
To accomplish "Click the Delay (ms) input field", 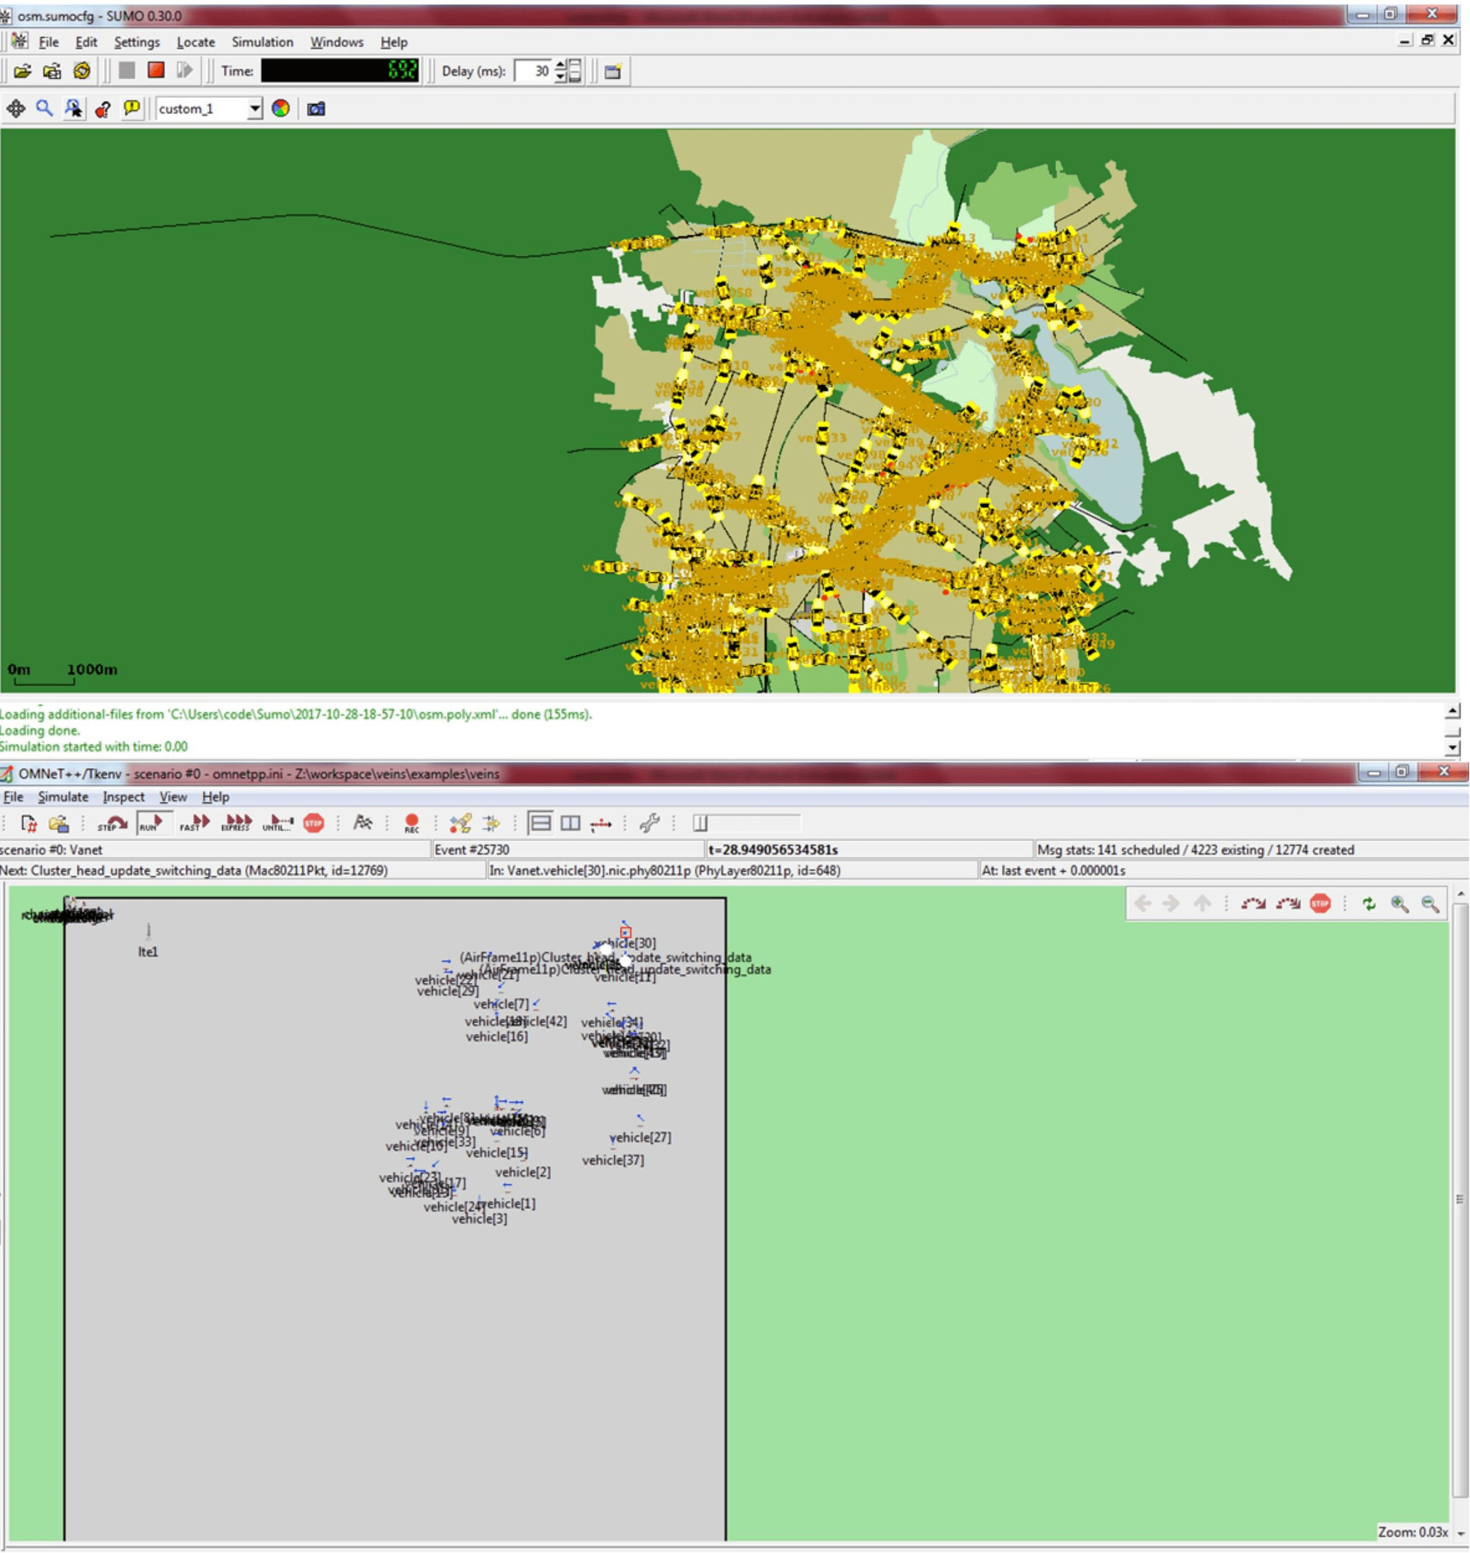I will click(533, 71).
